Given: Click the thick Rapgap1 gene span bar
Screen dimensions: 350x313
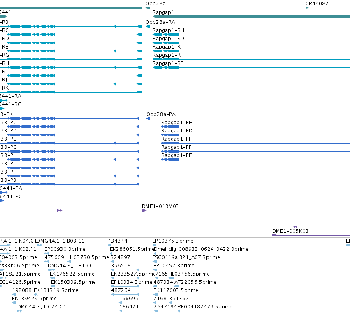Looking at the screenshot, I should tap(251, 16).
